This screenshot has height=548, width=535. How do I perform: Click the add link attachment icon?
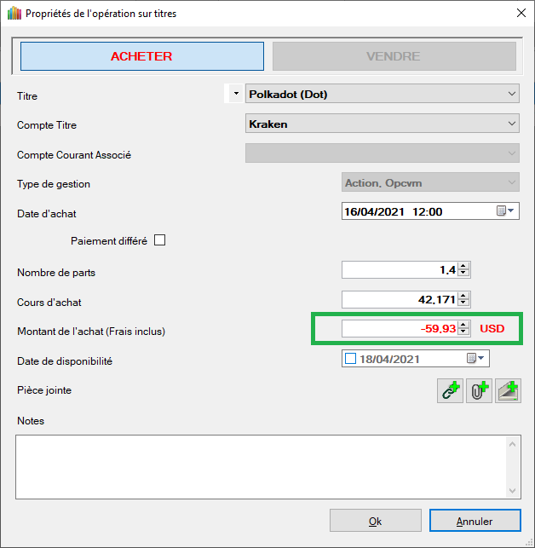(x=450, y=391)
